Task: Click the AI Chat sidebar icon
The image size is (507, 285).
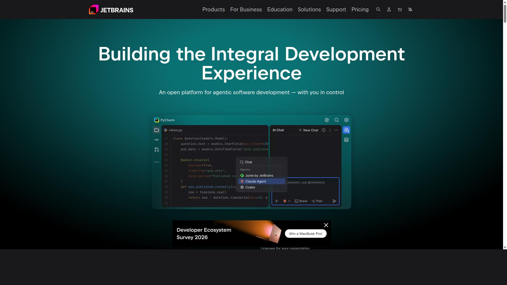Action: (x=346, y=130)
